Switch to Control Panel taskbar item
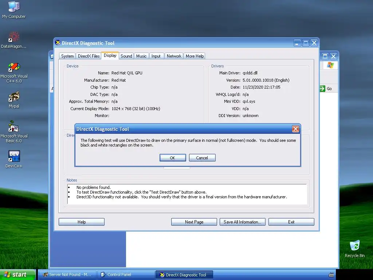Image resolution: width=373 pixels, height=280 pixels. pos(126,275)
